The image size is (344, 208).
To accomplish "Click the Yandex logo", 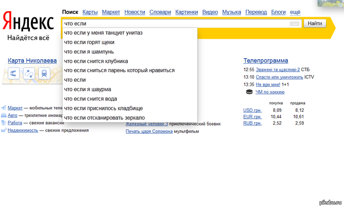I will click(x=28, y=22).
